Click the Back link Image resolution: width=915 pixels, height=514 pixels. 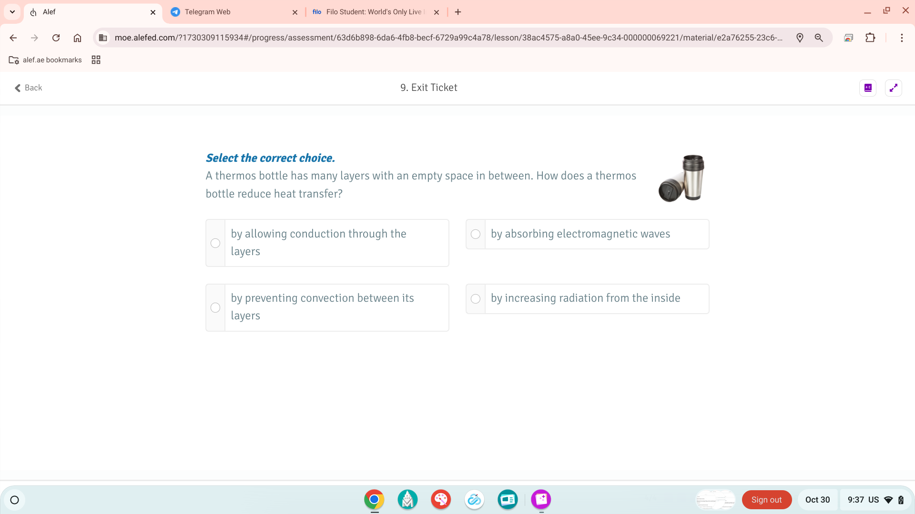point(29,88)
